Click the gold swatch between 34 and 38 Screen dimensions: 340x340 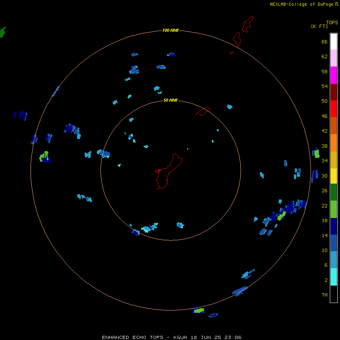point(334,160)
